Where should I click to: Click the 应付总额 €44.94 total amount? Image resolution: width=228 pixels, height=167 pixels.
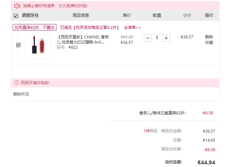pyautogui.click(x=206, y=162)
